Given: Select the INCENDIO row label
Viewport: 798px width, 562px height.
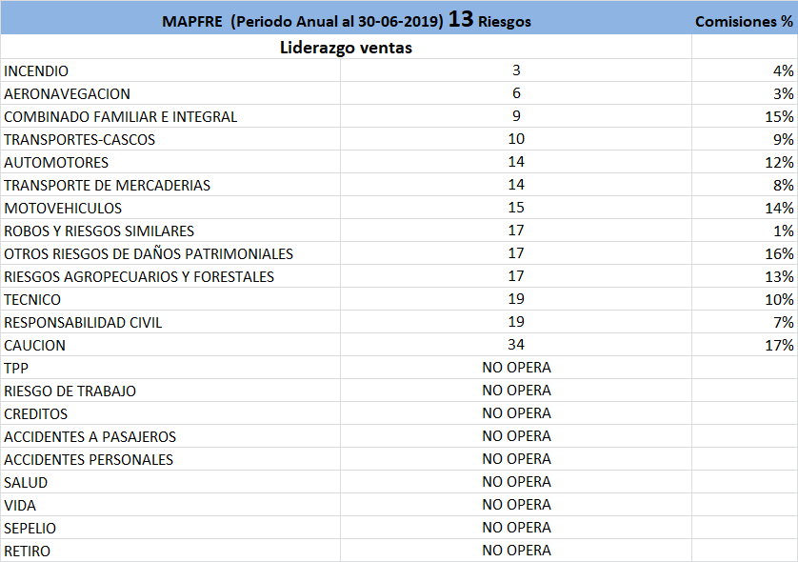Looking at the screenshot, I should click(170, 70).
